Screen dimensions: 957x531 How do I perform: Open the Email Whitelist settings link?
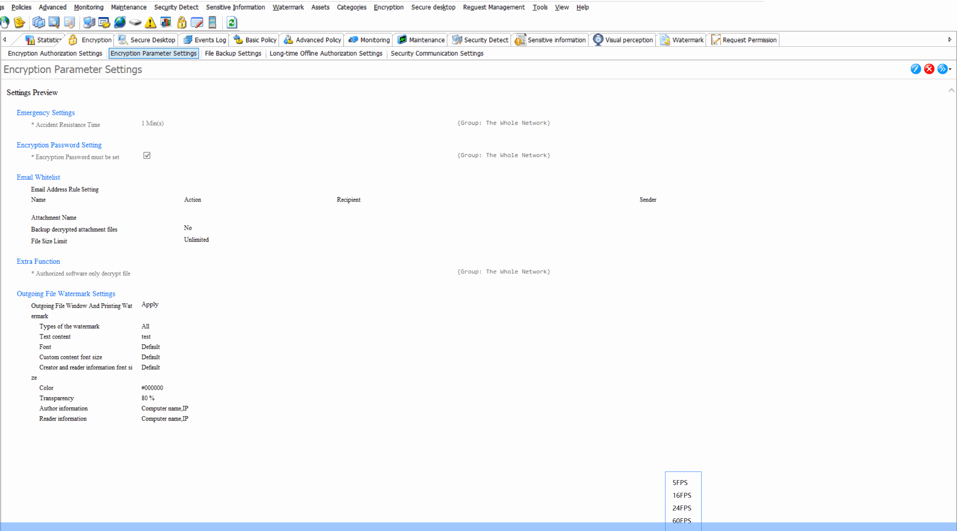tap(38, 177)
